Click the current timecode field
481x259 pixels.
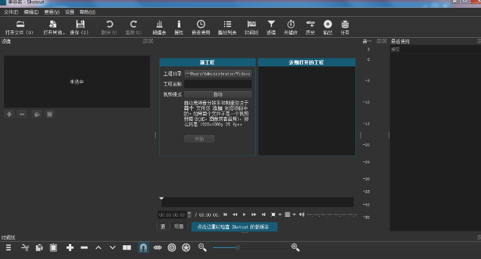tap(173, 215)
